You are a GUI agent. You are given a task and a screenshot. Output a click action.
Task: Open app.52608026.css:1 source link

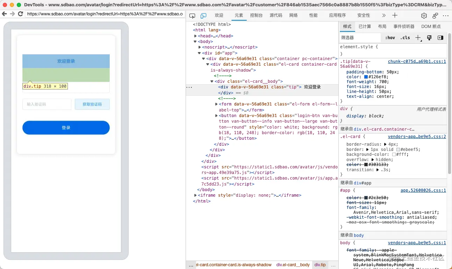coord(423,190)
